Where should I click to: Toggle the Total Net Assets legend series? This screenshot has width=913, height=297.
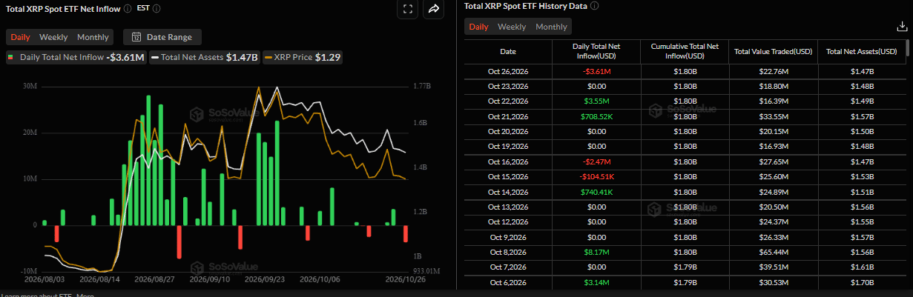pyautogui.click(x=205, y=57)
